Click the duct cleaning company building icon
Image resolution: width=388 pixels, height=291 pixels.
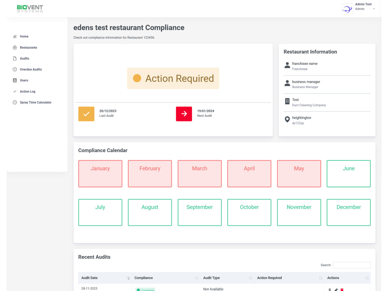pos(287,101)
